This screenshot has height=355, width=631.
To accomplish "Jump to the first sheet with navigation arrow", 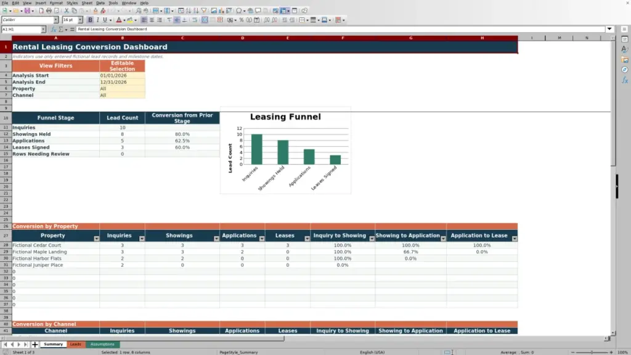I will pos(5,345).
